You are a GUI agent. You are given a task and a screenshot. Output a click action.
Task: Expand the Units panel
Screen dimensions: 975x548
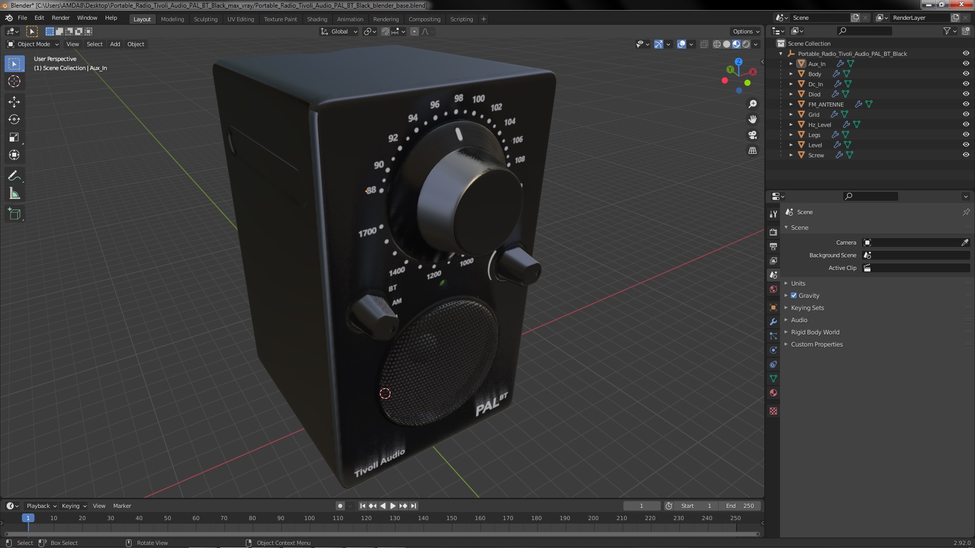point(798,283)
